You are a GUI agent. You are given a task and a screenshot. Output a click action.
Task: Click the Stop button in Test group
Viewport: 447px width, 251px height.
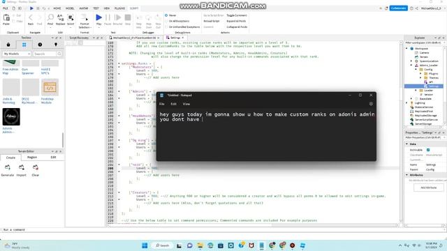[x=128, y=17]
